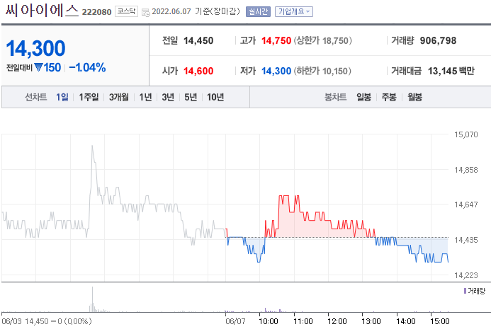Click the high price 14,750
Viewport: 491px width, 334px height.
tap(276, 40)
